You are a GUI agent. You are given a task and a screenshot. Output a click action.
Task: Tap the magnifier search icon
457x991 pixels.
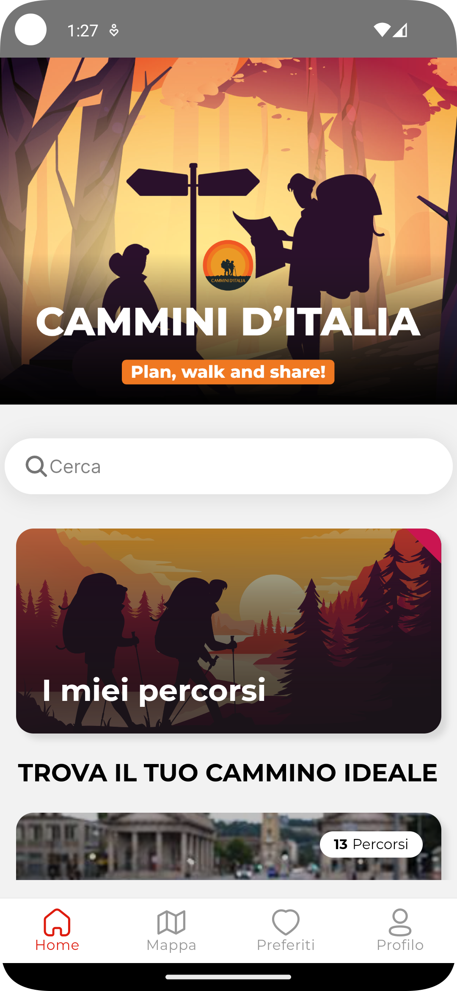(x=36, y=466)
